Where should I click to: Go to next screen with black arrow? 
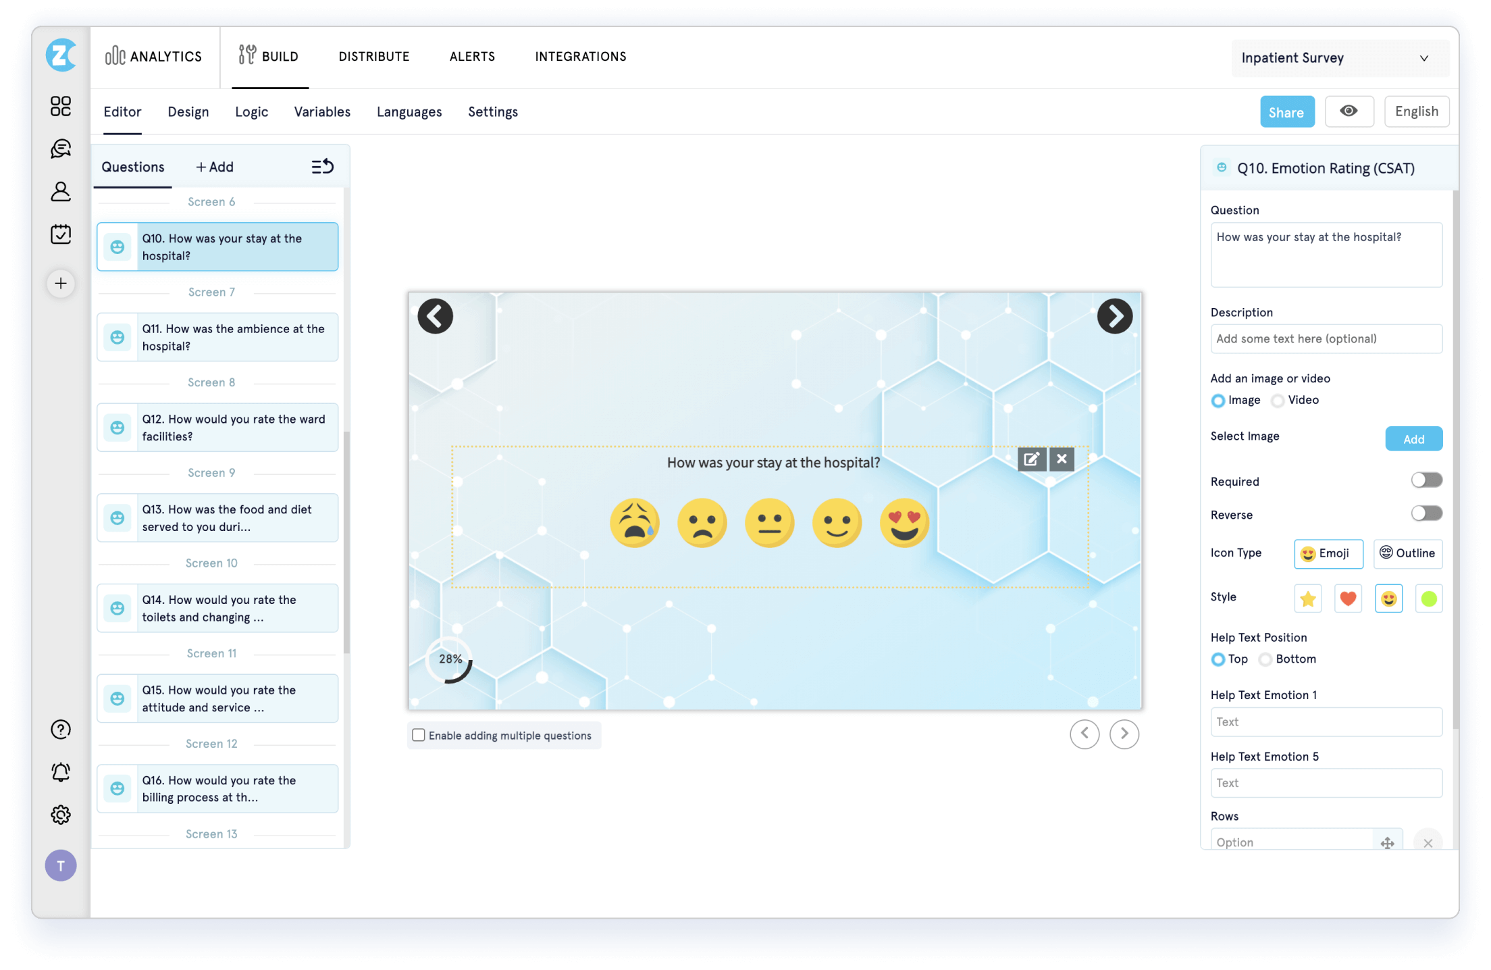coord(1114,316)
